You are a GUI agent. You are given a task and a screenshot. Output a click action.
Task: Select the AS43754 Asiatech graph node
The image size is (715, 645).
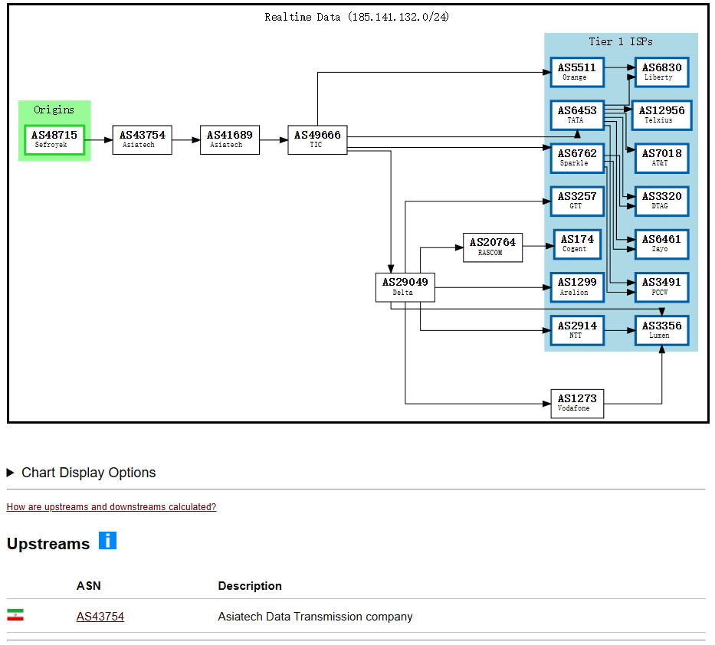[142, 139]
